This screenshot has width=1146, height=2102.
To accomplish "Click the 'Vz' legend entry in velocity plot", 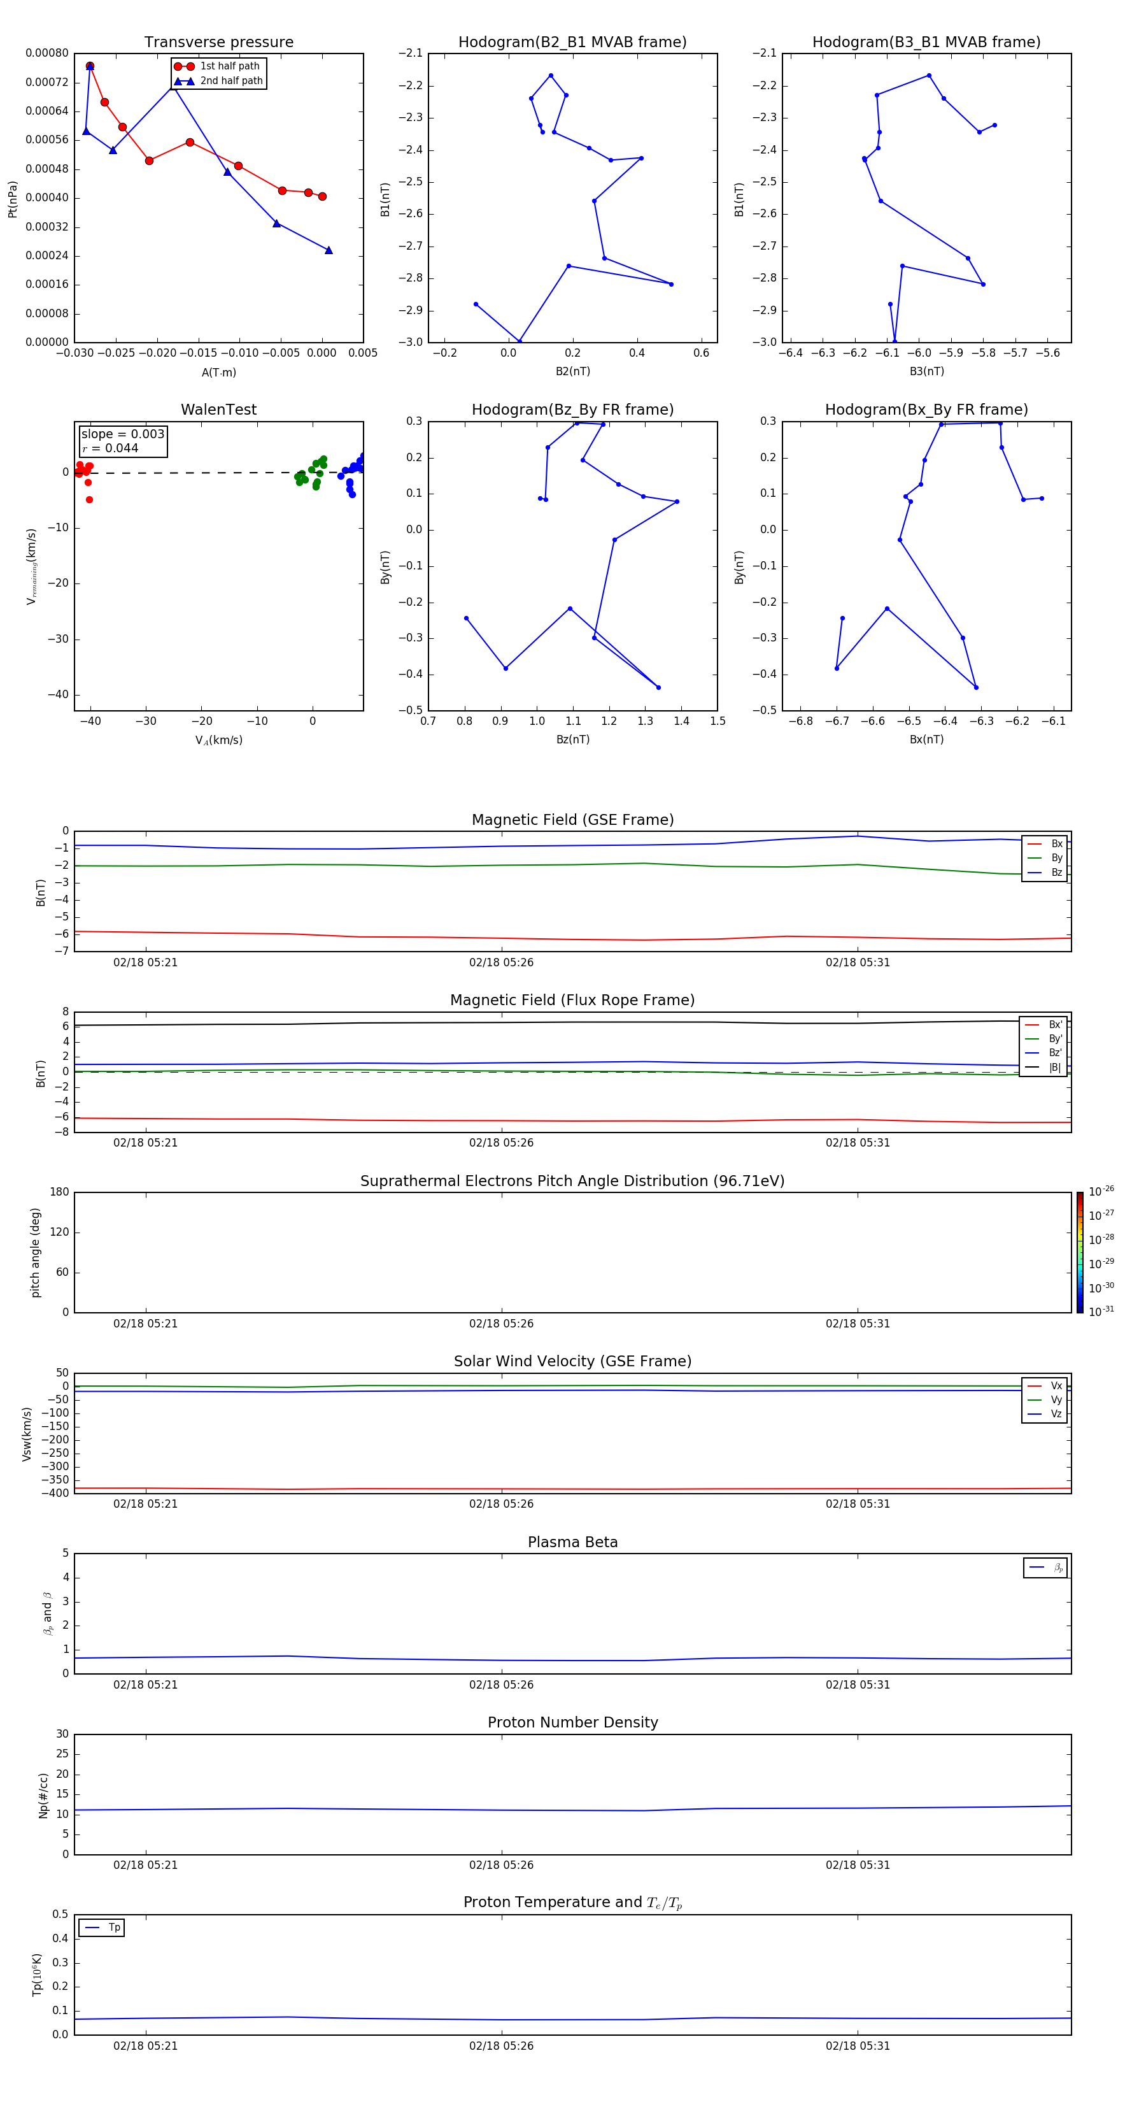I will 1045,1414.
